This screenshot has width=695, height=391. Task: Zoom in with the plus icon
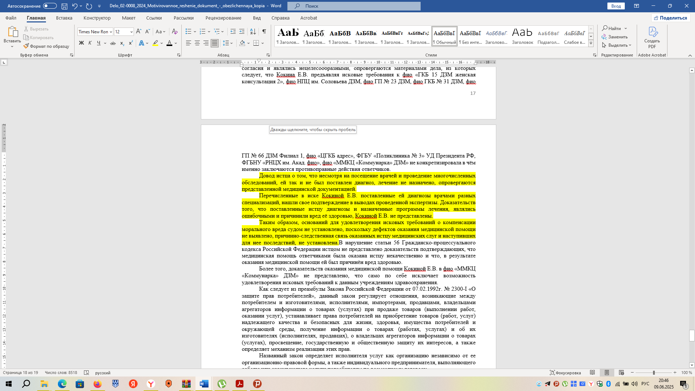click(x=675, y=373)
